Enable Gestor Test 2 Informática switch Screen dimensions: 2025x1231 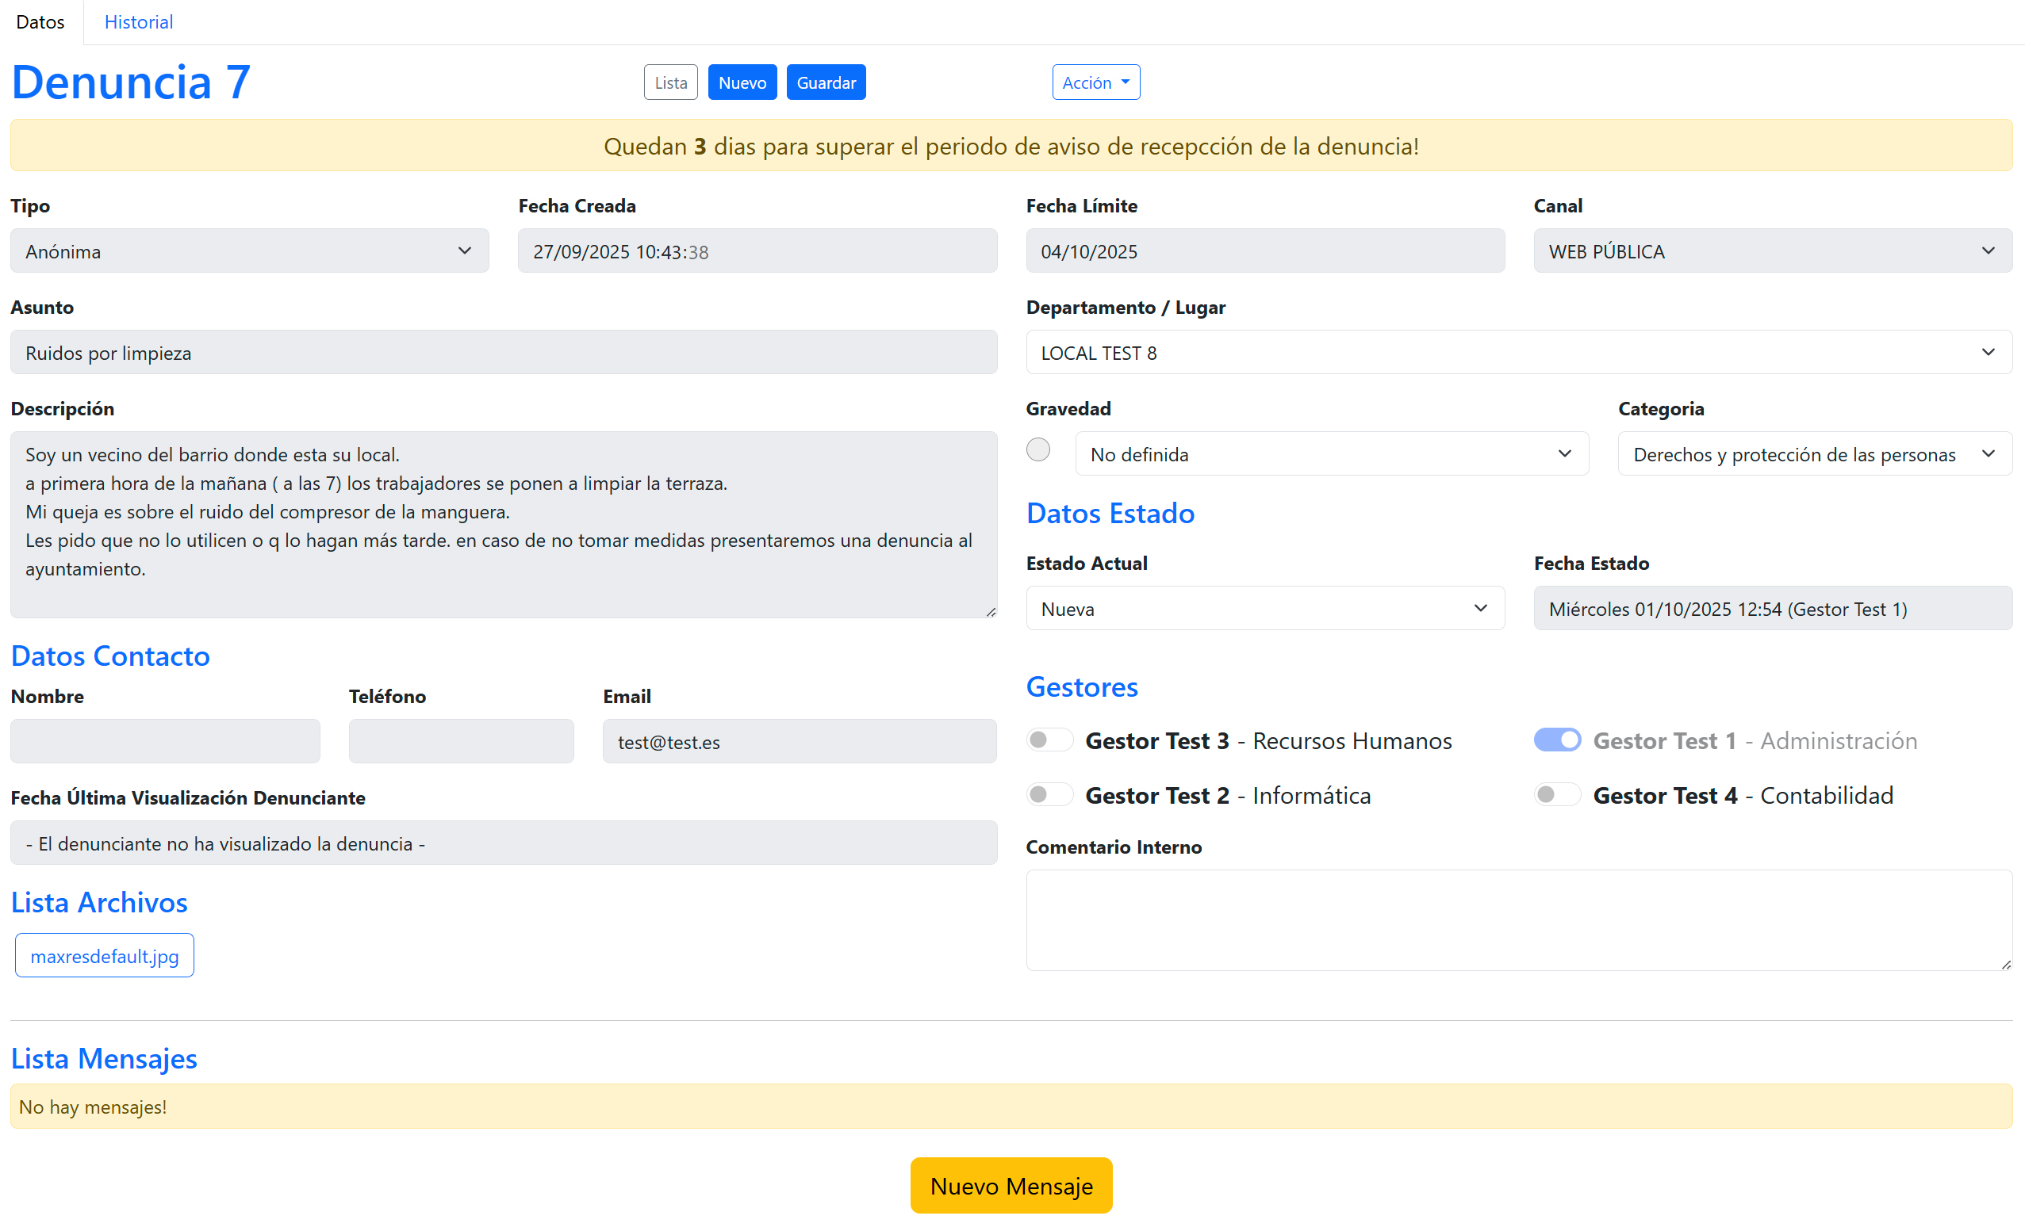point(1049,794)
